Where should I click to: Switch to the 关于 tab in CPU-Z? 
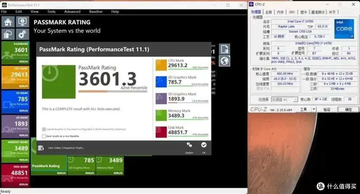point(332,12)
